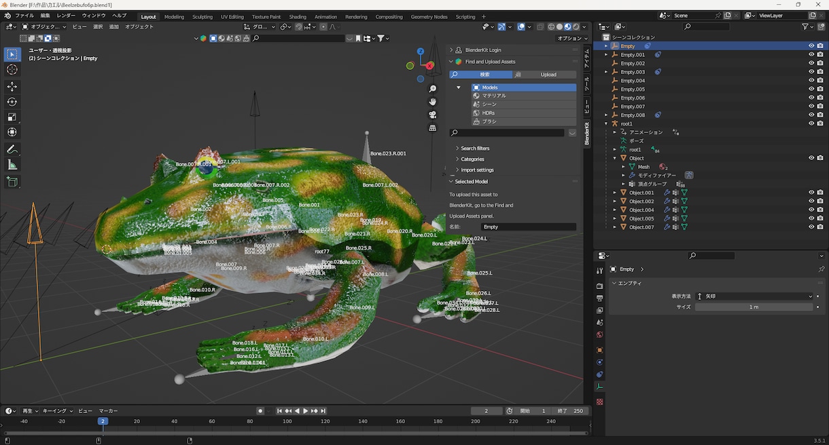Select the Annotate tool
The image size is (829, 445).
coord(12,149)
